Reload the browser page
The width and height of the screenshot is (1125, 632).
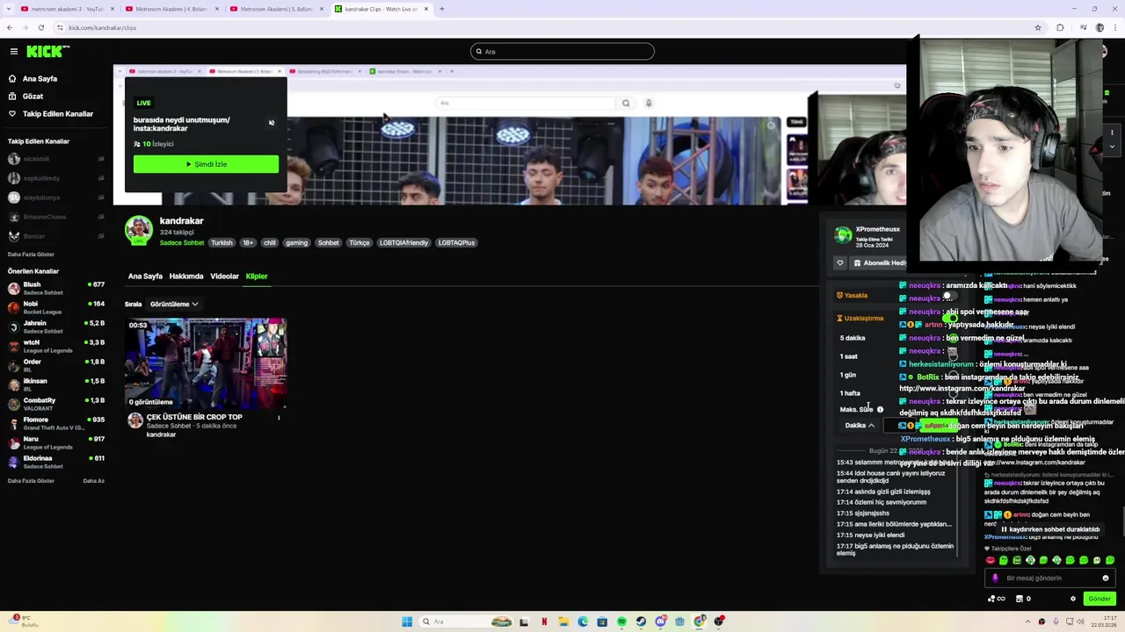tap(40, 27)
